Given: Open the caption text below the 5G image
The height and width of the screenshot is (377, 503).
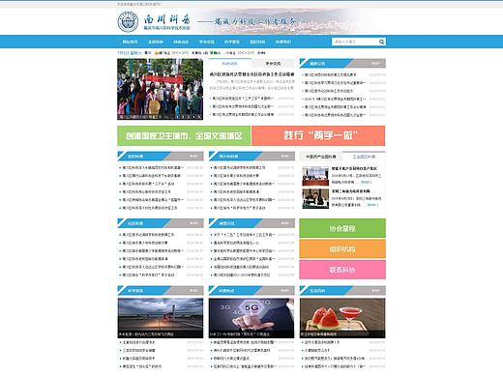Looking at the screenshot, I should [240, 334].
